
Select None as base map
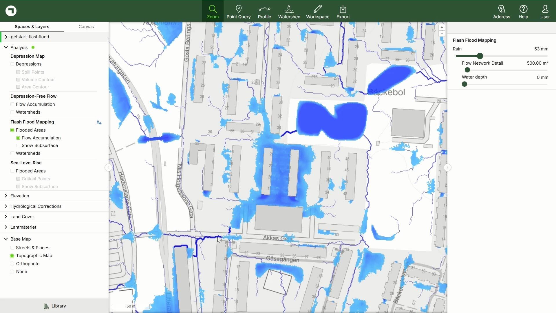coord(12,272)
